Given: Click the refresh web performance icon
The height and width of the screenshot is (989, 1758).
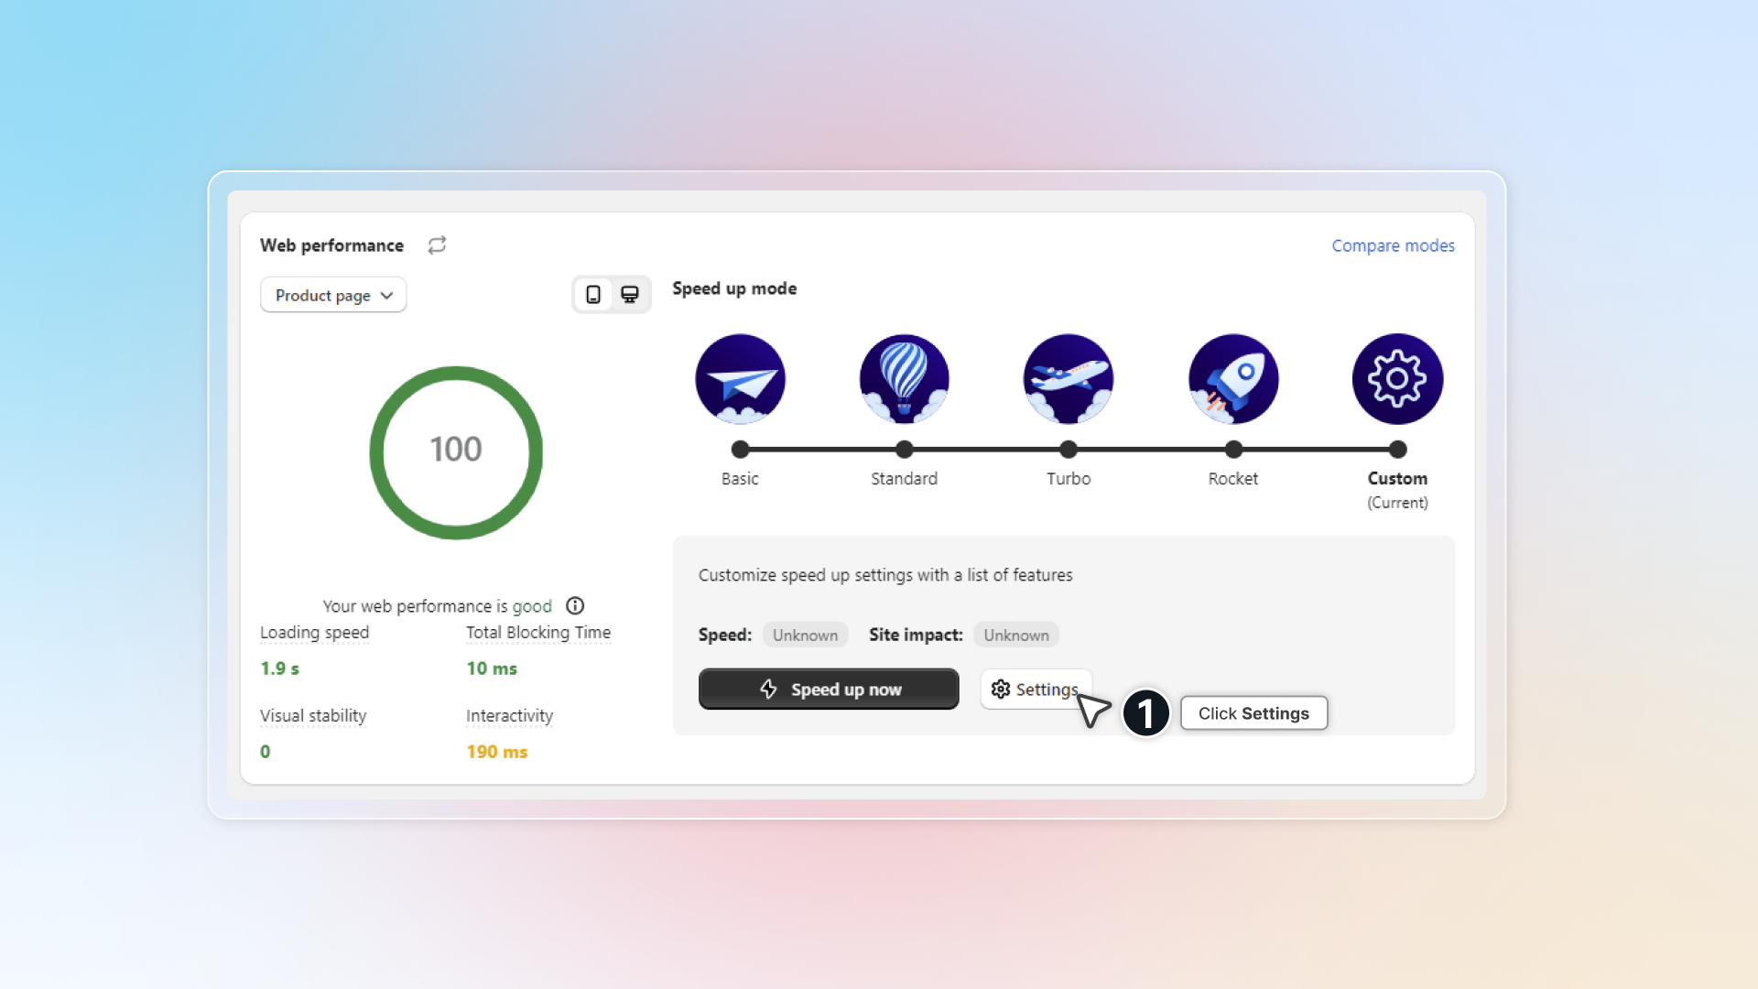Looking at the screenshot, I should 437,245.
